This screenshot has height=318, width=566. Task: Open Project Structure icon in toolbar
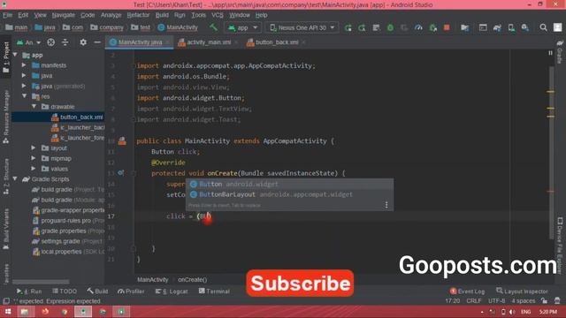click(465, 27)
